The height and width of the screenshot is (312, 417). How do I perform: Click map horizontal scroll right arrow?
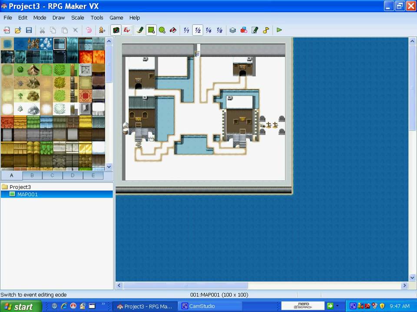[405, 286]
